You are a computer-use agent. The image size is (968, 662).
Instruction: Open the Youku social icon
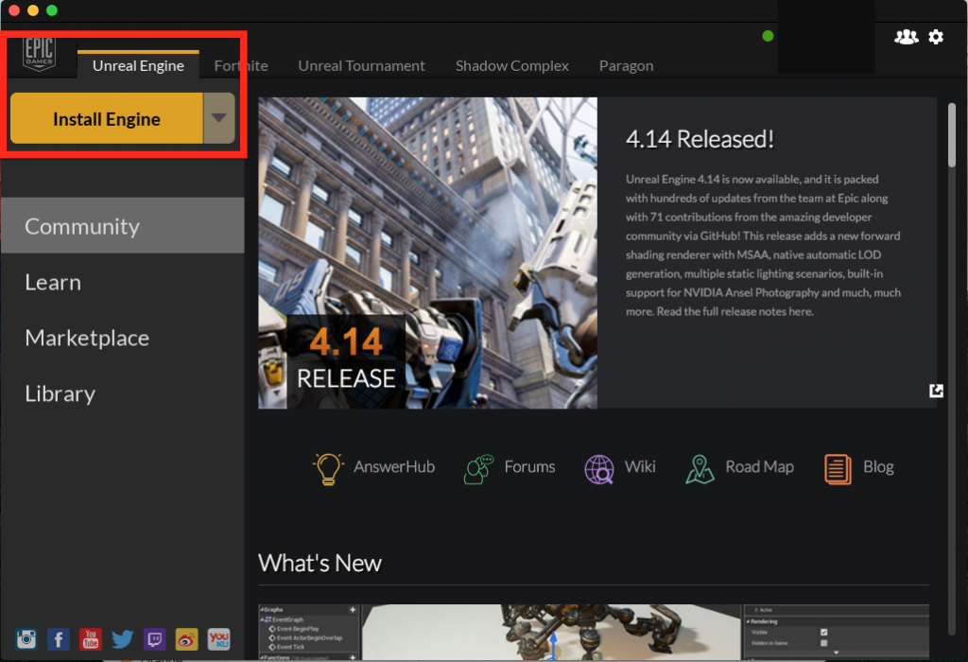click(x=218, y=638)
